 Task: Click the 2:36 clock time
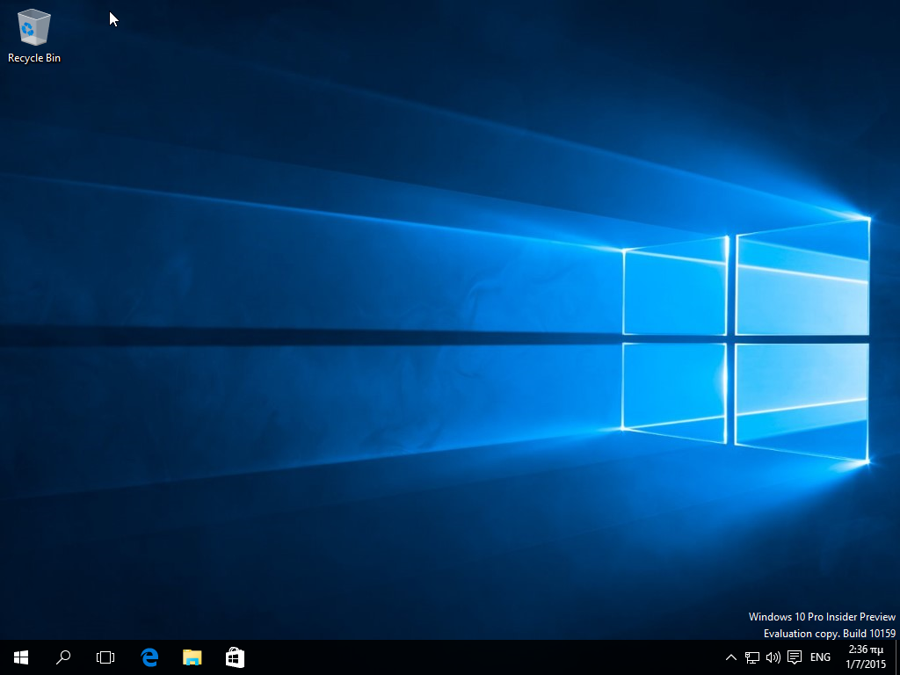point(866,650)
